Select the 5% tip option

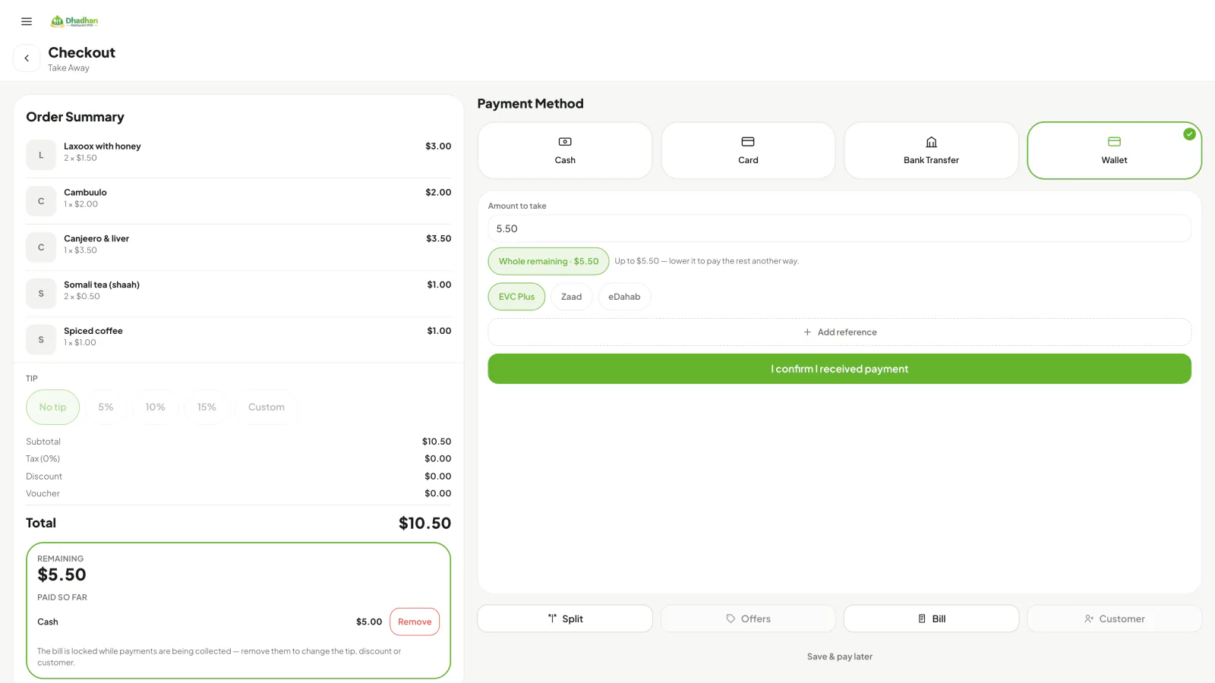coord(106,408)
